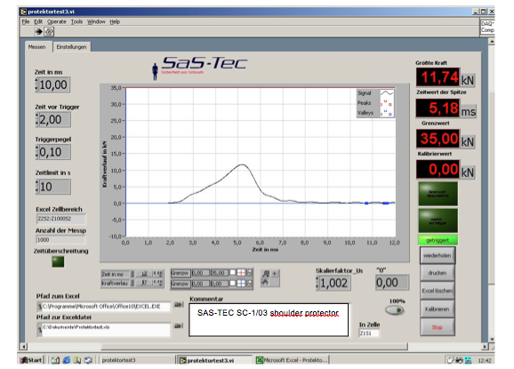Open Peaks plot style in graph legend
514x369 pixels.
pos(387,103)
